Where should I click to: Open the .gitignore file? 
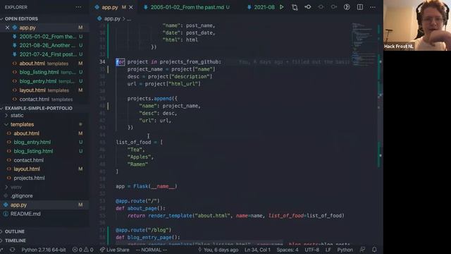22,196
